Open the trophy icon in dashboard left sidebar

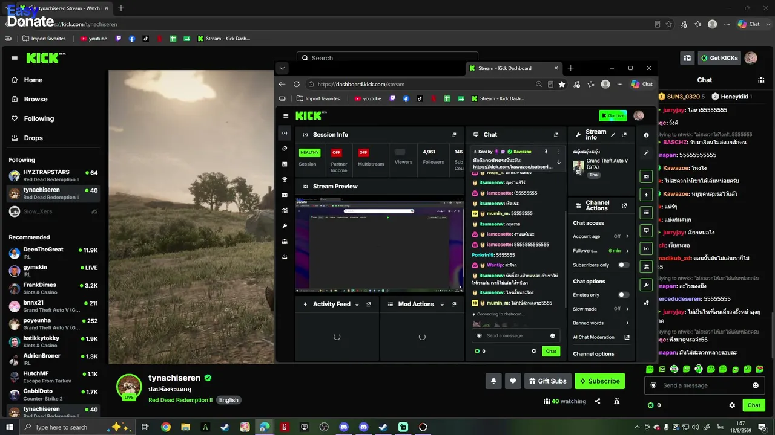285,179
